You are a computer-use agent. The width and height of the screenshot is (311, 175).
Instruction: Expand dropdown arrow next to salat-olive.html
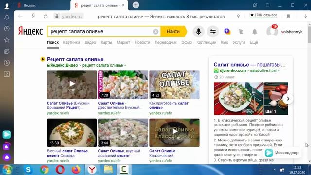[279, 70]
